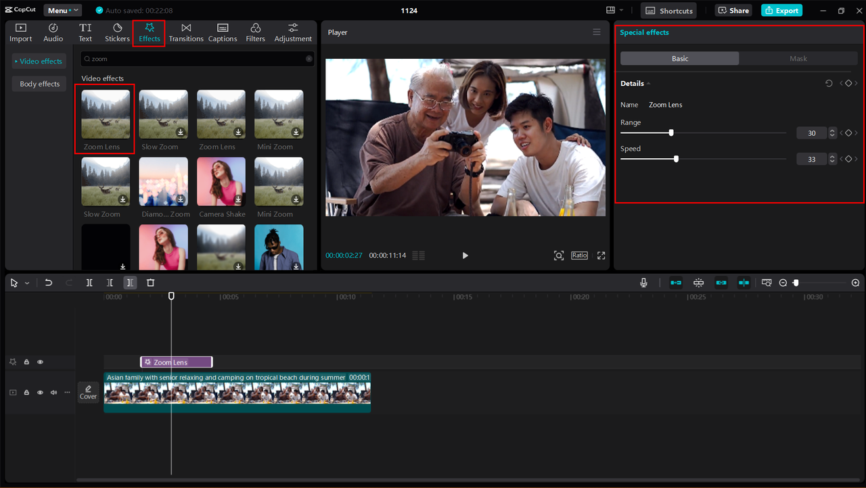This screenshot has width=866, height=488.
Task: Select the Camera Shake effect thumbnail
Action: coord(221,181)
